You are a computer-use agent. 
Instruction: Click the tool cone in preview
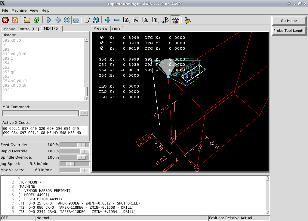167,67
